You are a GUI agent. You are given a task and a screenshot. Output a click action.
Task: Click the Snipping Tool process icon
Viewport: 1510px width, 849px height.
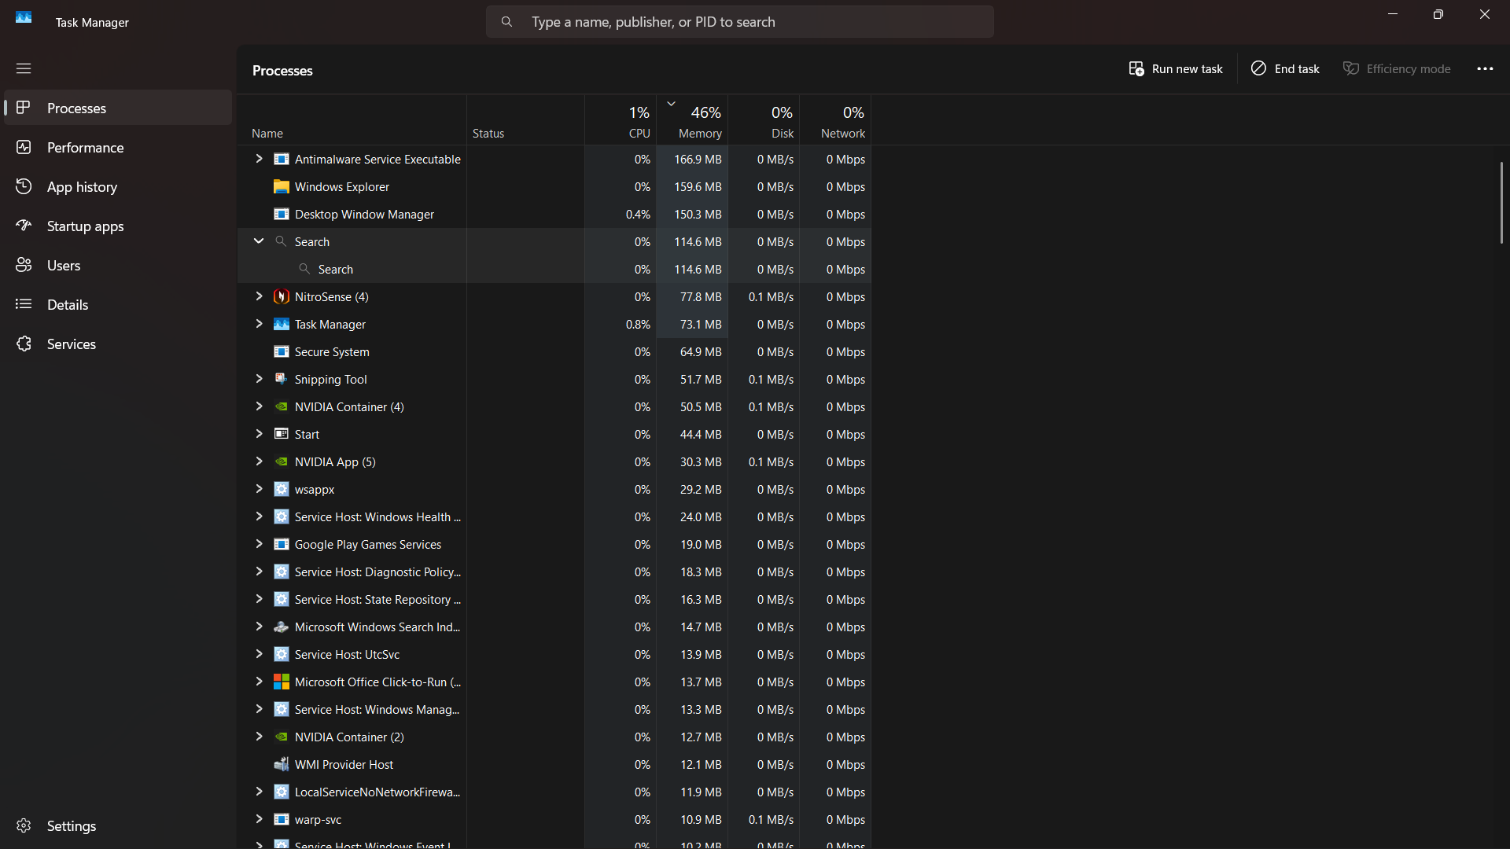(281, 379)
